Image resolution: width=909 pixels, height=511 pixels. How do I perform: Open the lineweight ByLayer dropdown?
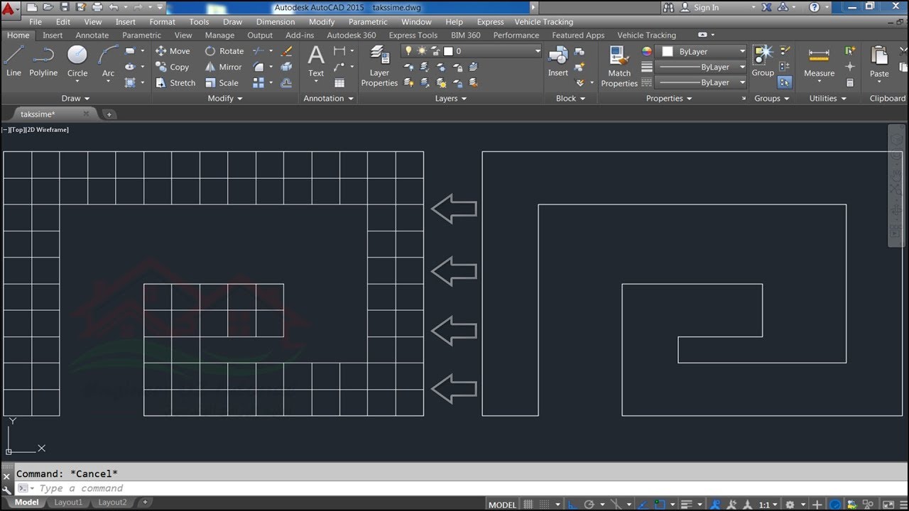click(x=702, y=67)
